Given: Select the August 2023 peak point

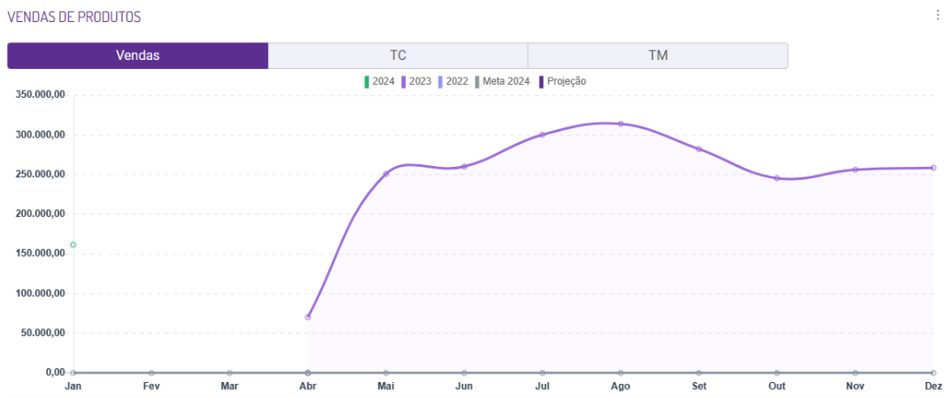Looking at the screenshot, I should point(621,124).
